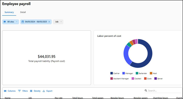Click the Export download icon
The width and height of the screenshot is (183, 99).
coord(44,91)
